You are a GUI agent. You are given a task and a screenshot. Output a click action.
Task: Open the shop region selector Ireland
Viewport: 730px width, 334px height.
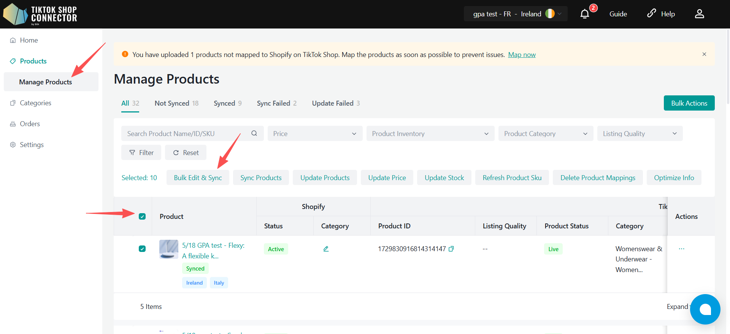(x=516, y=14)
